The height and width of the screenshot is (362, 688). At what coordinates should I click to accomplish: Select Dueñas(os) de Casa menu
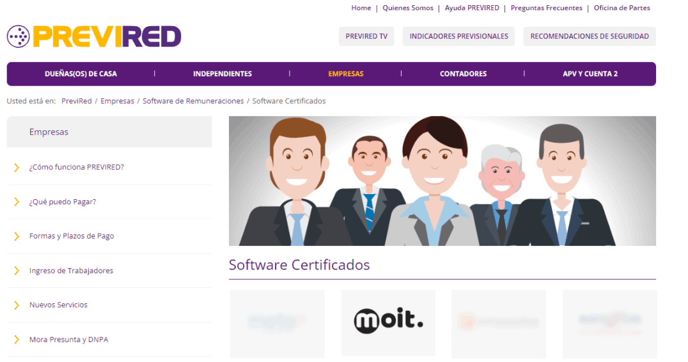81,73
